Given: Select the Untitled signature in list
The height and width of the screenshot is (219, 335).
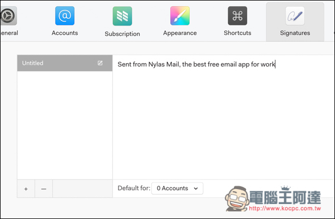Looking at the screenshot, I should [65, 63].
